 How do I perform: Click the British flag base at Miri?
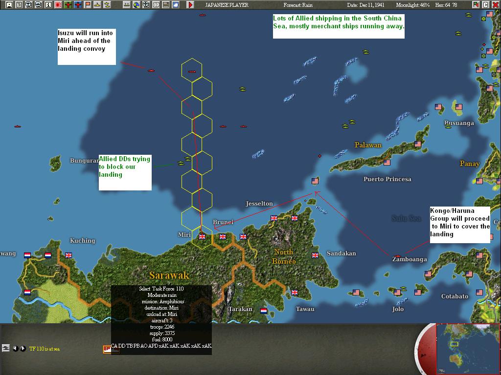(202, 237)
